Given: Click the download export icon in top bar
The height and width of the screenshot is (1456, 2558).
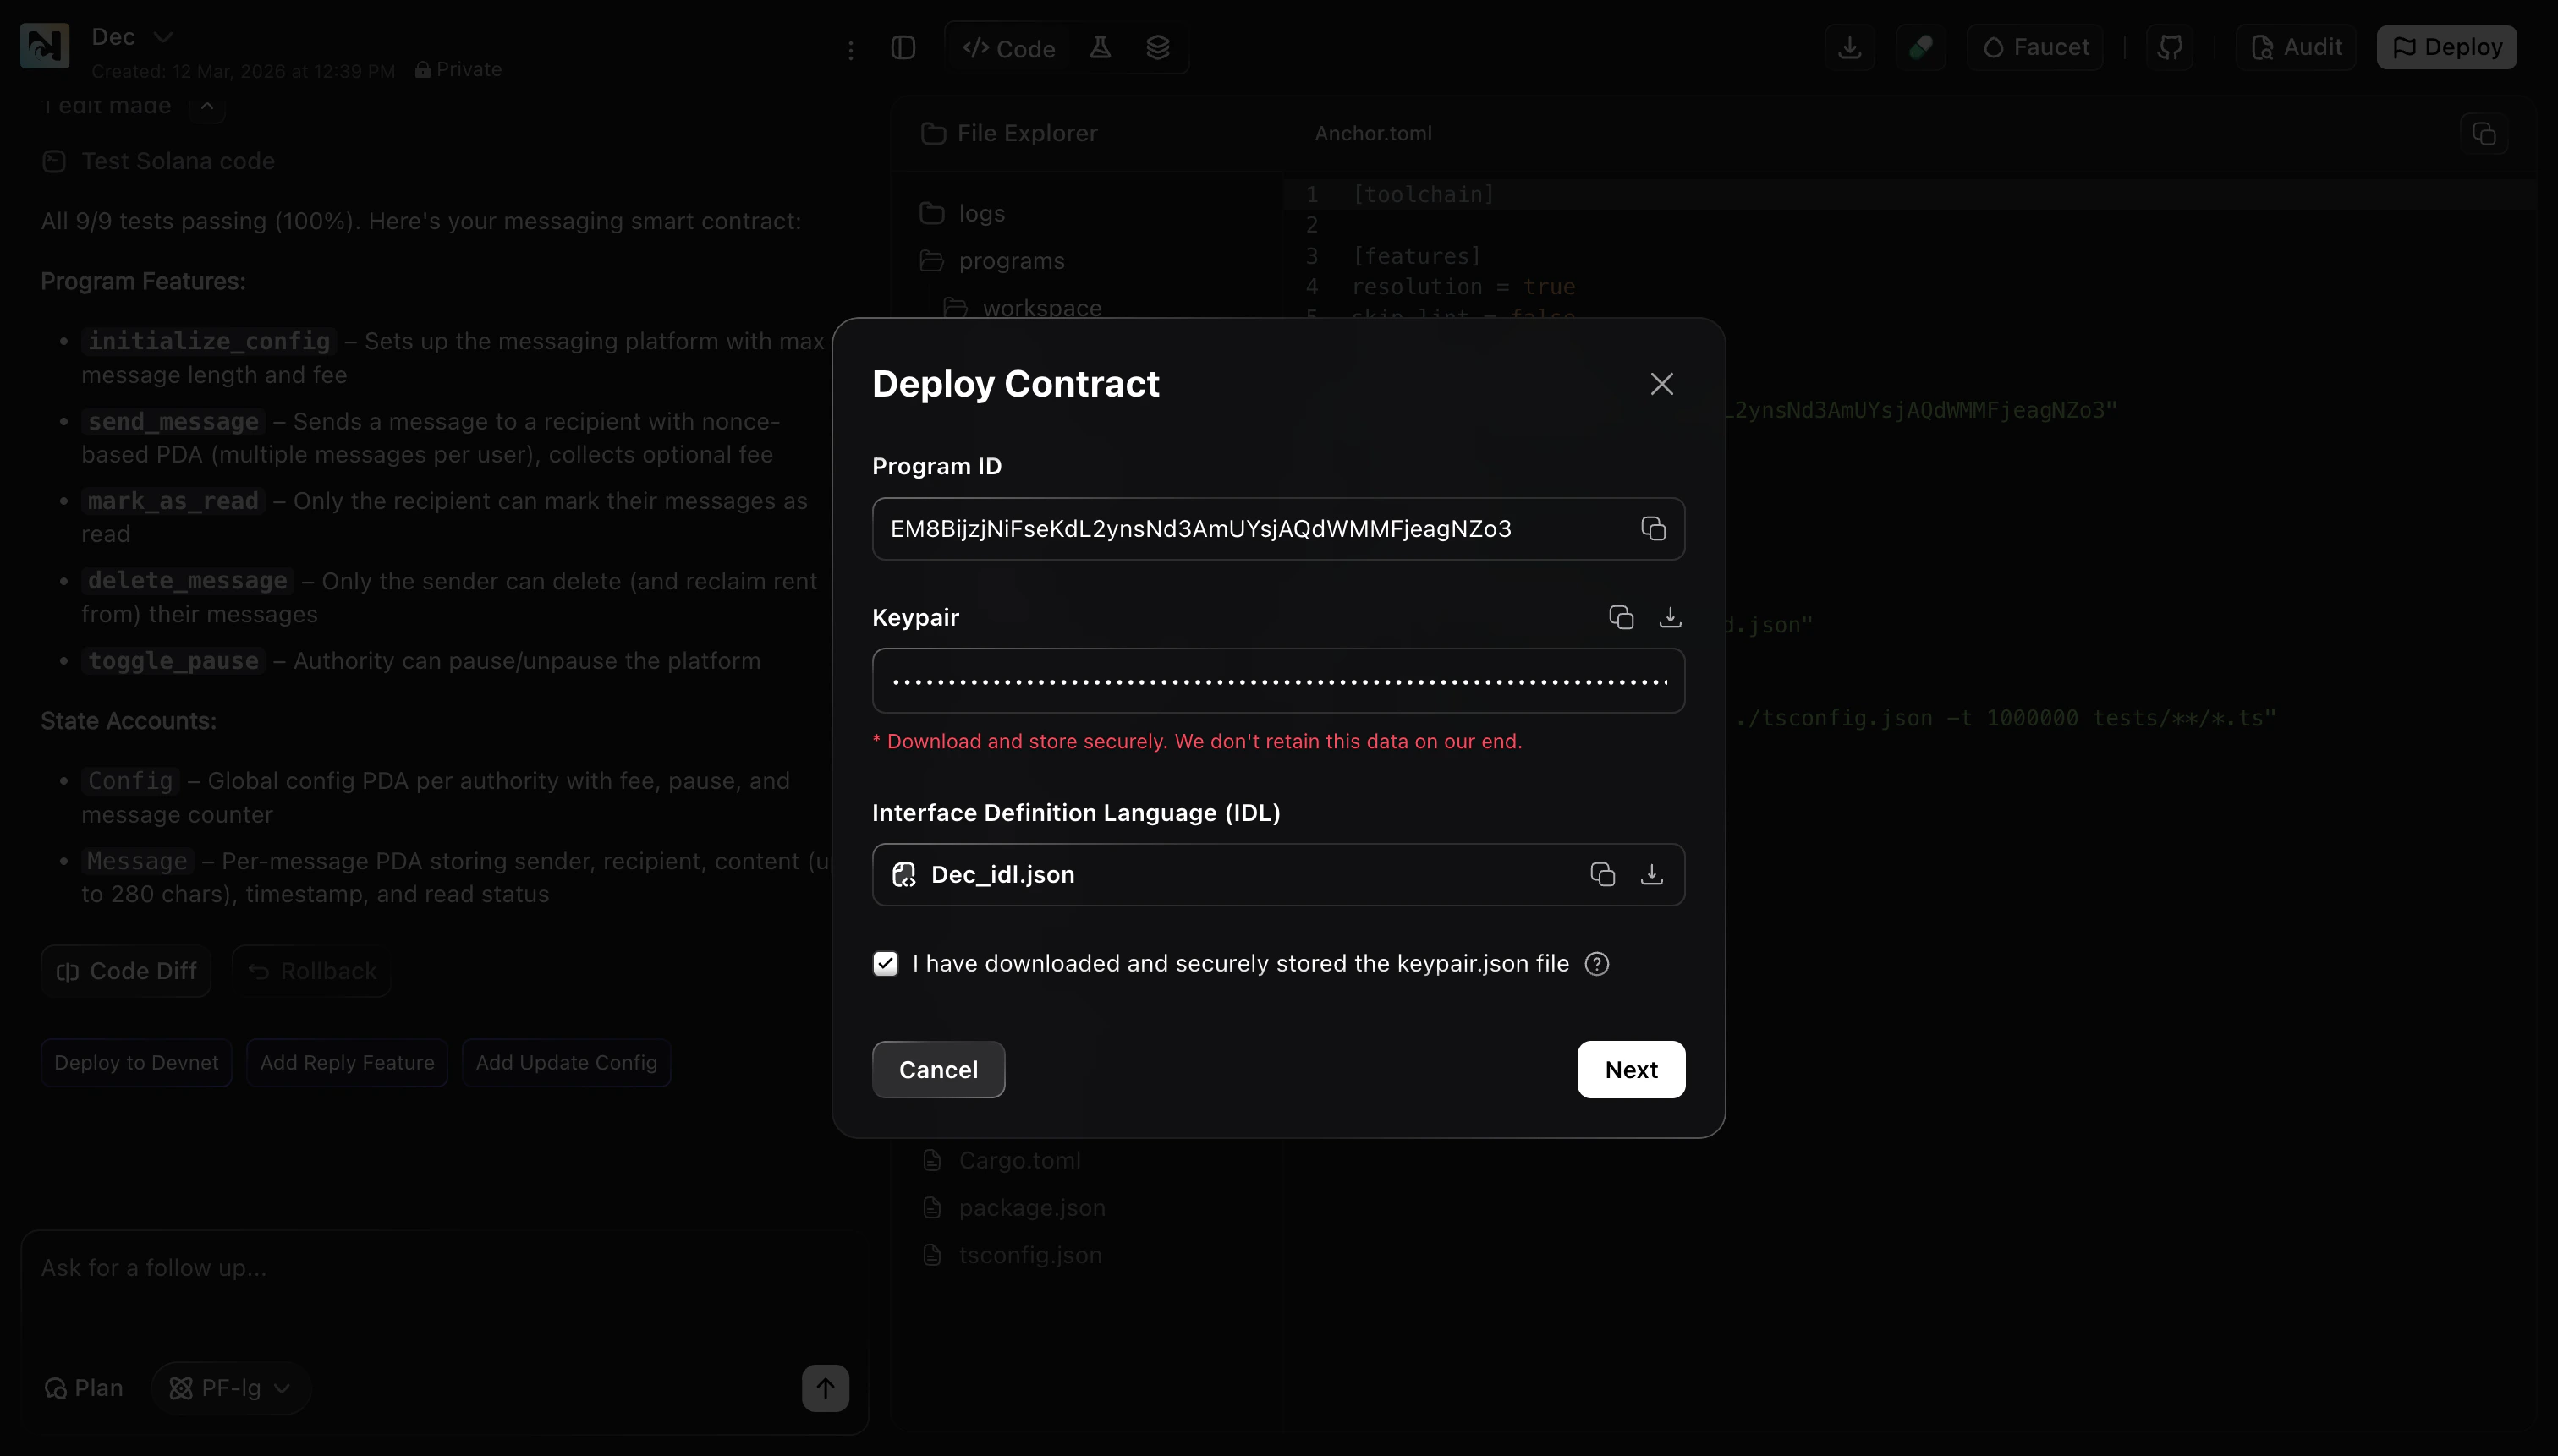Looking at the screenshot, I should (1850, 46).
